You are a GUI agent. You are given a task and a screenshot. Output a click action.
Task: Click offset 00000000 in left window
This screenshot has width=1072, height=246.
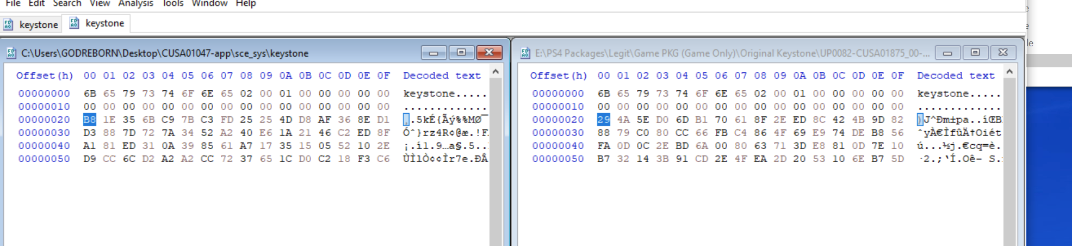pyautogui.click(x=44, y=94)
